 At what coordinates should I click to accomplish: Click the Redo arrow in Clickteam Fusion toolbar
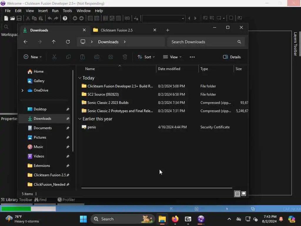tap(56, 18)
